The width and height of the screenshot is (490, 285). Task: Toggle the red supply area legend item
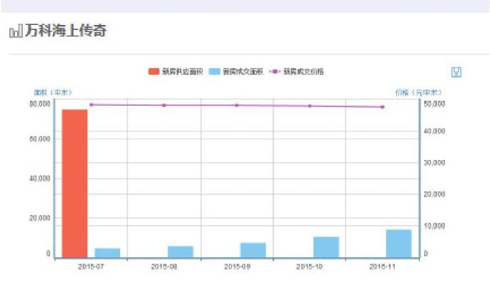(175, 71)
